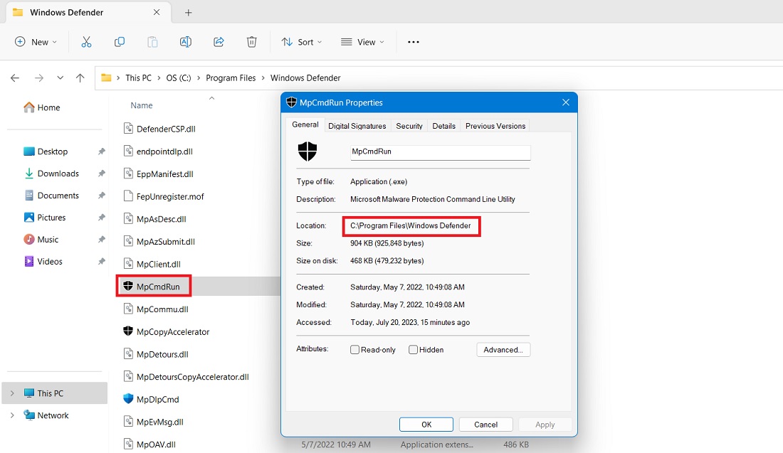
Task: Share the selected file from the toolbar
Action: coord(219,42)
